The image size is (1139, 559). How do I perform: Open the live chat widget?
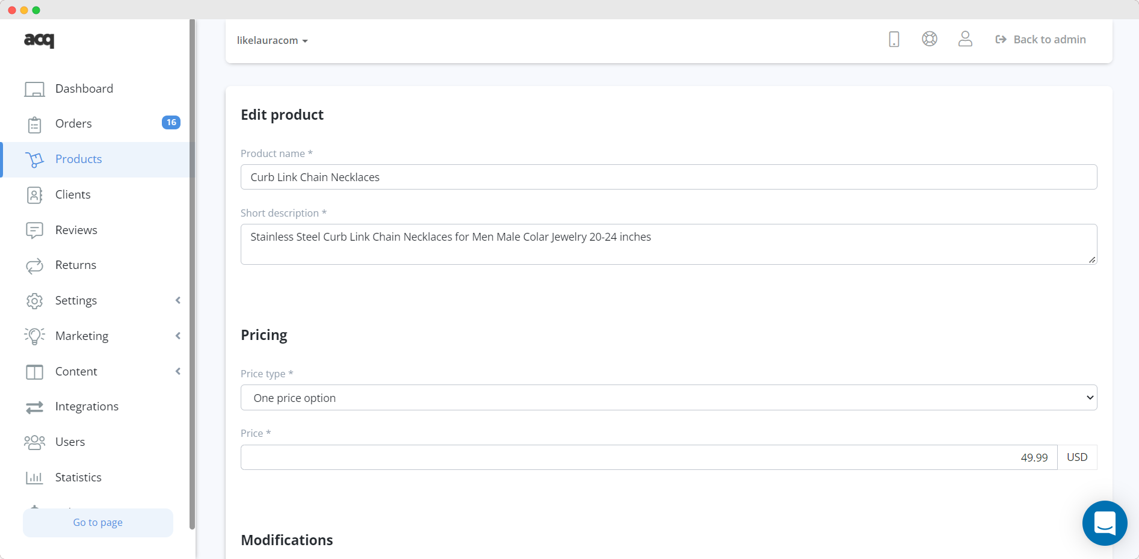pos(1105,523)
